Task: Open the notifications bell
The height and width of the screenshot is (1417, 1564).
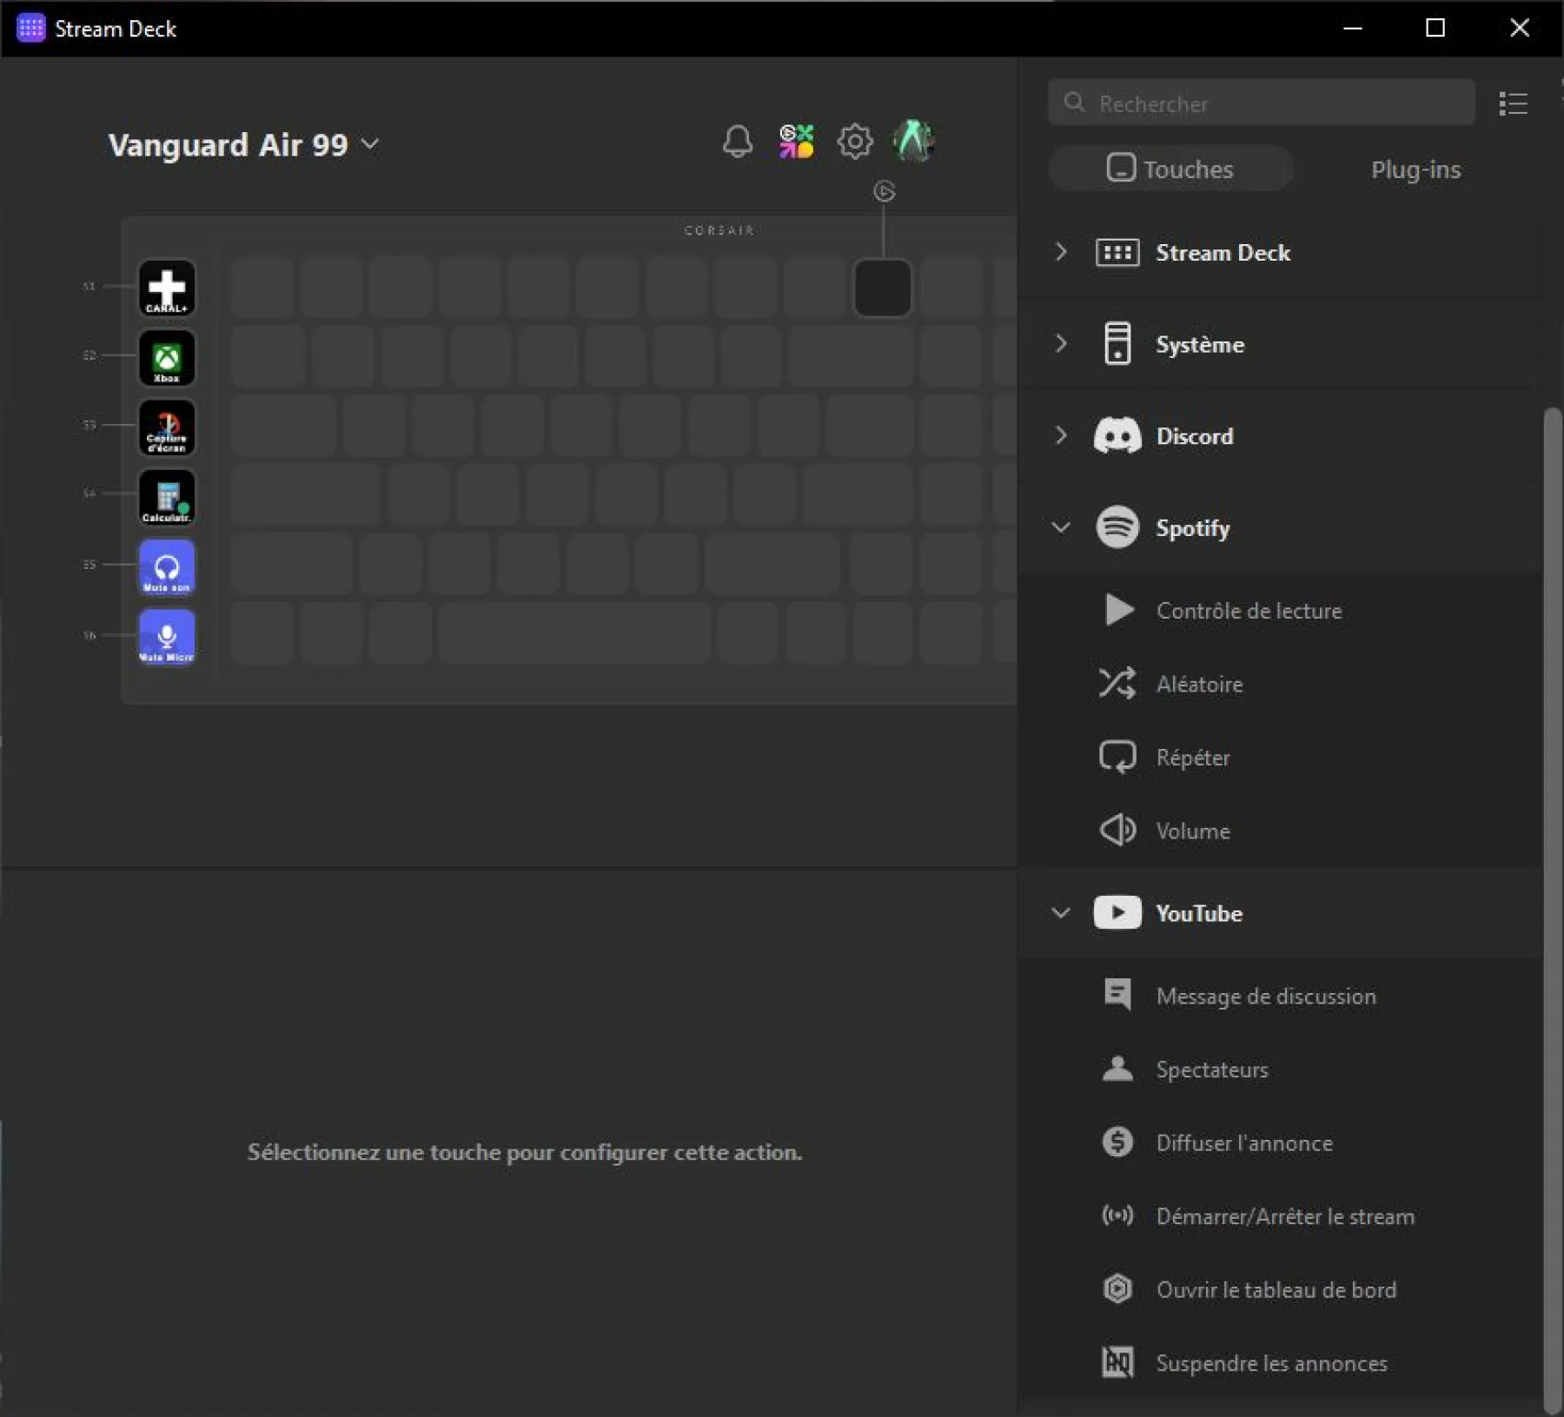Action: (737, 141)
